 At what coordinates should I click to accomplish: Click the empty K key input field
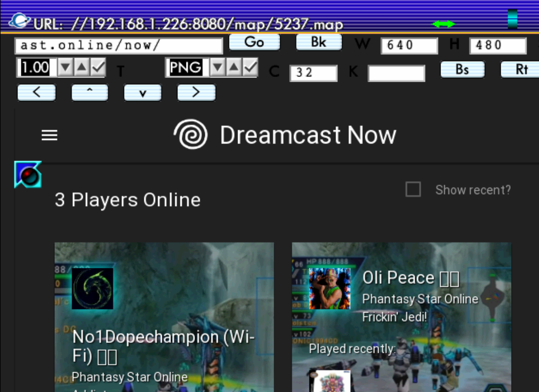397,73
